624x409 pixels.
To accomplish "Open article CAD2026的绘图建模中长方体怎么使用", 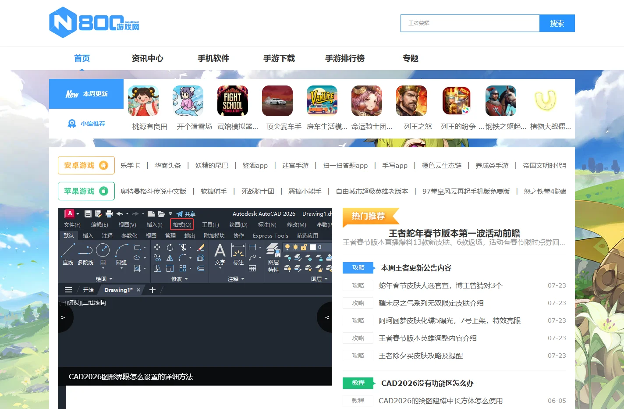I will (x=440, y=401).
